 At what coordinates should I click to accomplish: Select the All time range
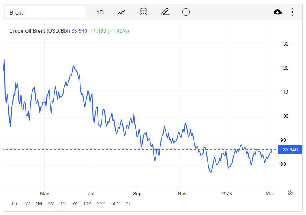pos(128,204)
